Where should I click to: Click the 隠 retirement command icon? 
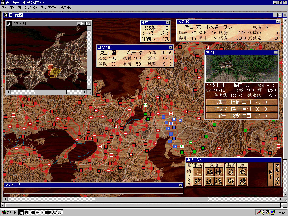[219, 181]
